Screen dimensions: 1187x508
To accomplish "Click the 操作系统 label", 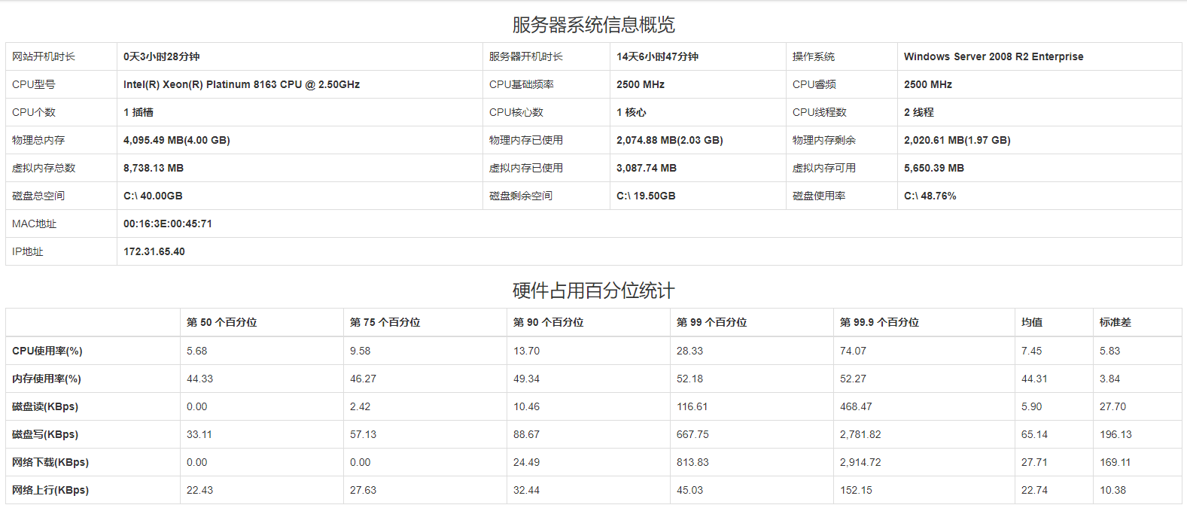I will 814,56.
